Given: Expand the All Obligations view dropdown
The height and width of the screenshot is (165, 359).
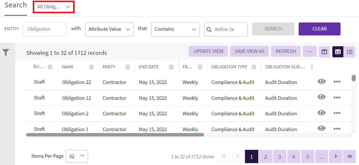Looking at the screenshot, I should pyautogui.click(x=53, y=7).
